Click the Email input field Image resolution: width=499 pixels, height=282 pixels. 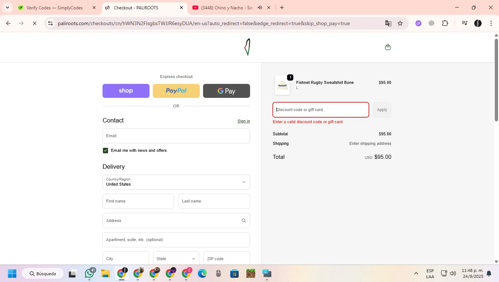(176, 136)
